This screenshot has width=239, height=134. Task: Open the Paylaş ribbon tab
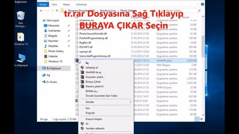(66, 4)
